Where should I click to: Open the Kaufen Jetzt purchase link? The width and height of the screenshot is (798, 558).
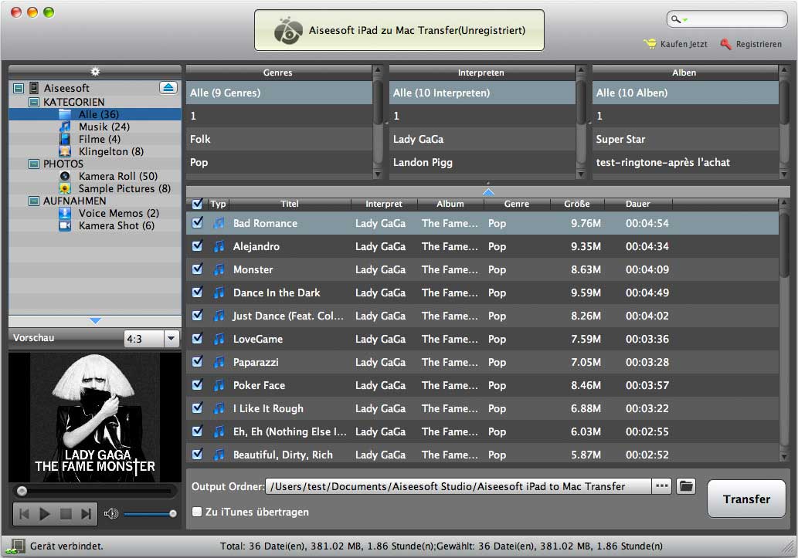[684, 44]
